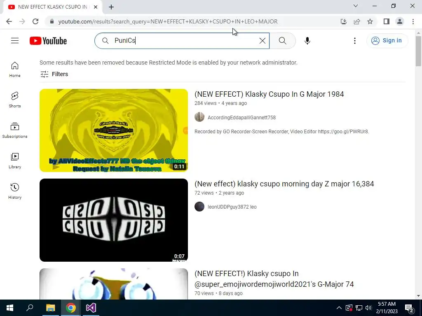Open YouTube settings three-dot menu
Viewport: 422px width, 316px height.
355,41
